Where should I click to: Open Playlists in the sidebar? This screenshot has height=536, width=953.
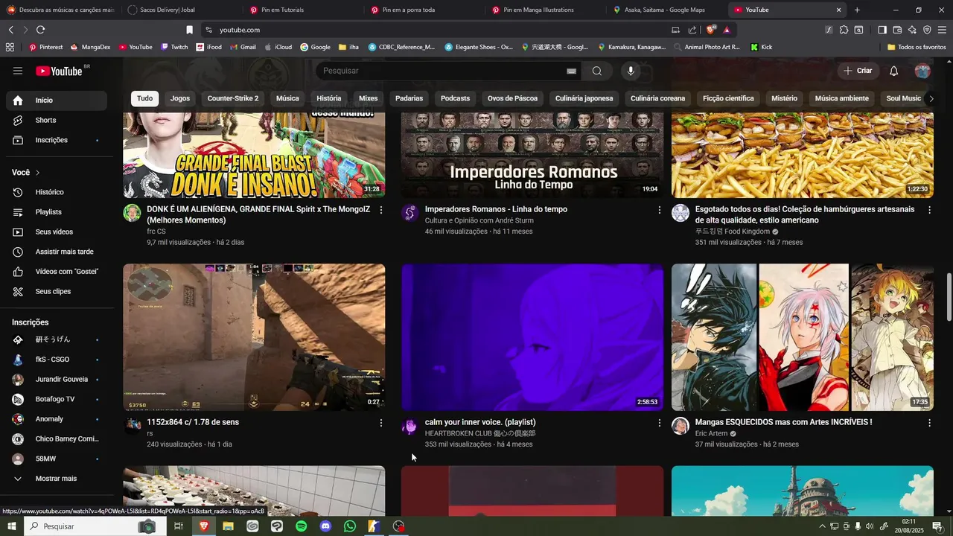coord(57,212)
